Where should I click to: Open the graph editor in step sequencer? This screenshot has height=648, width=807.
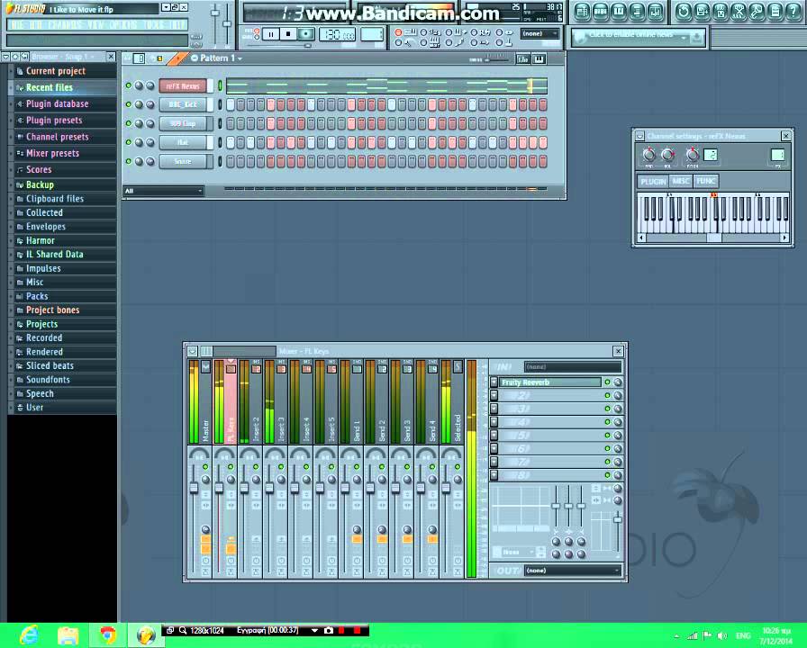click(522, 59)
